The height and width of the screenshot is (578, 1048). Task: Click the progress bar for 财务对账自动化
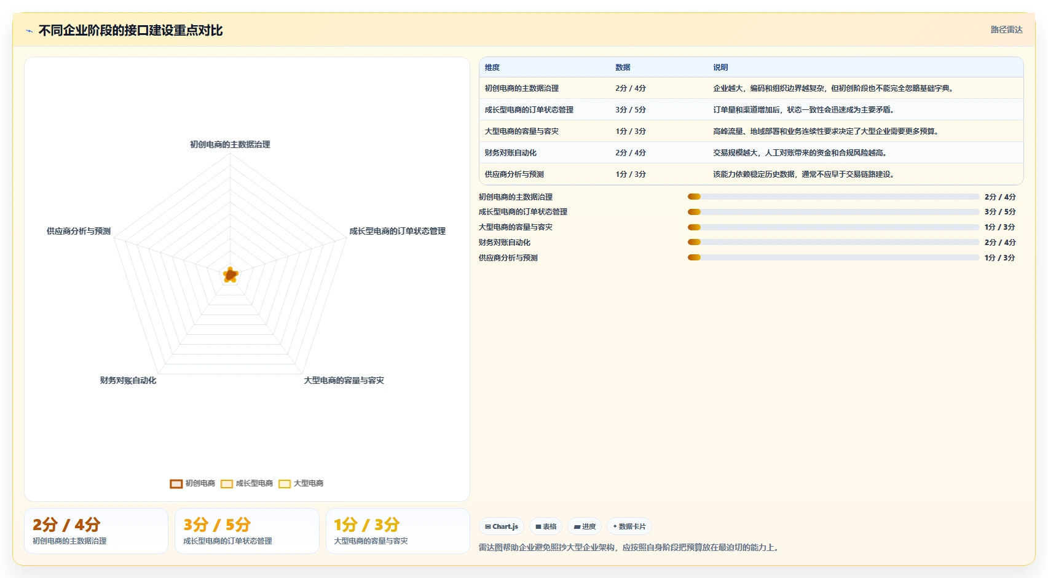click(x=833, y=243)
